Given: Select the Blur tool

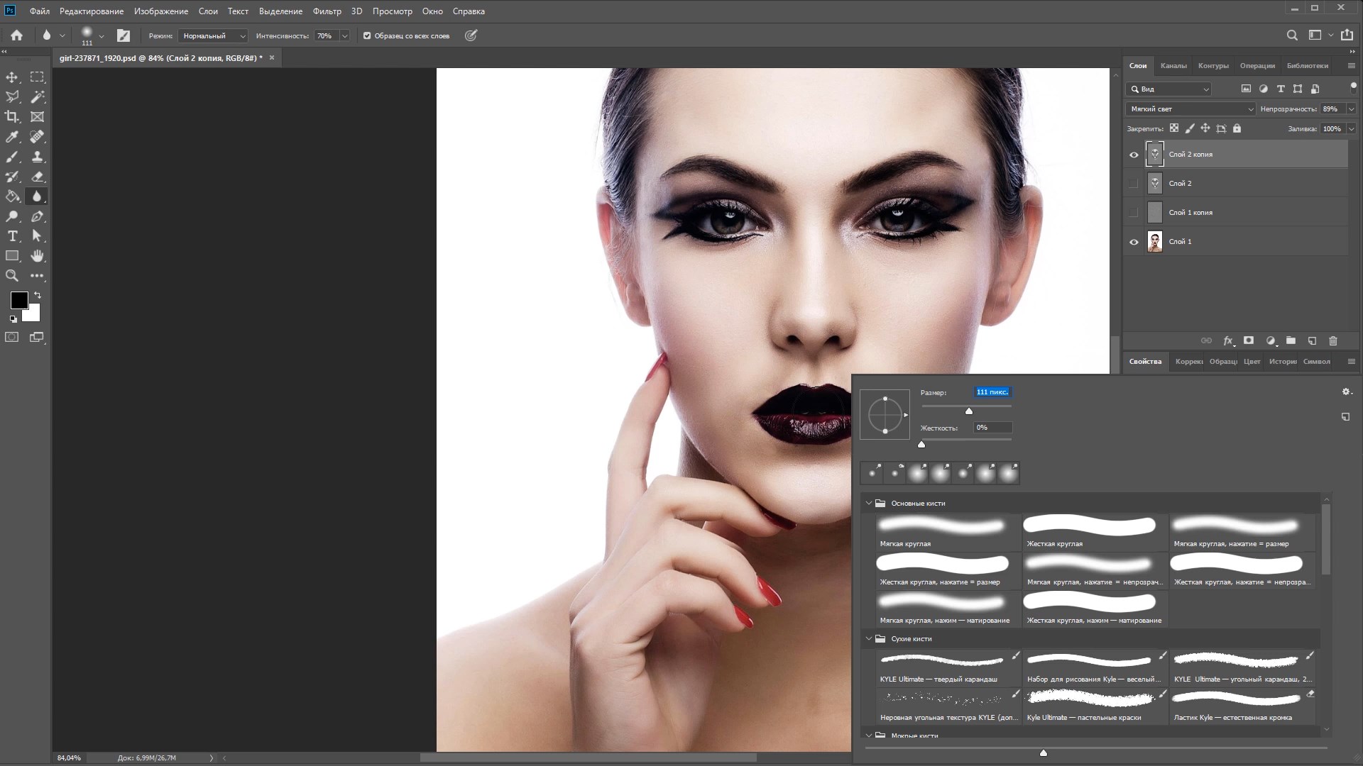Looking at the screenshot, I should (37, 196).
